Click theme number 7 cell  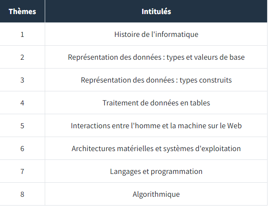(22, 171)
